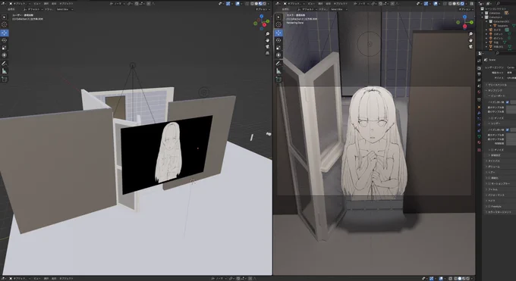Open Options dropdown in left viewport header
Image resolution: width=516 pixels, height=281 pixels.
[x=263, y=10]
